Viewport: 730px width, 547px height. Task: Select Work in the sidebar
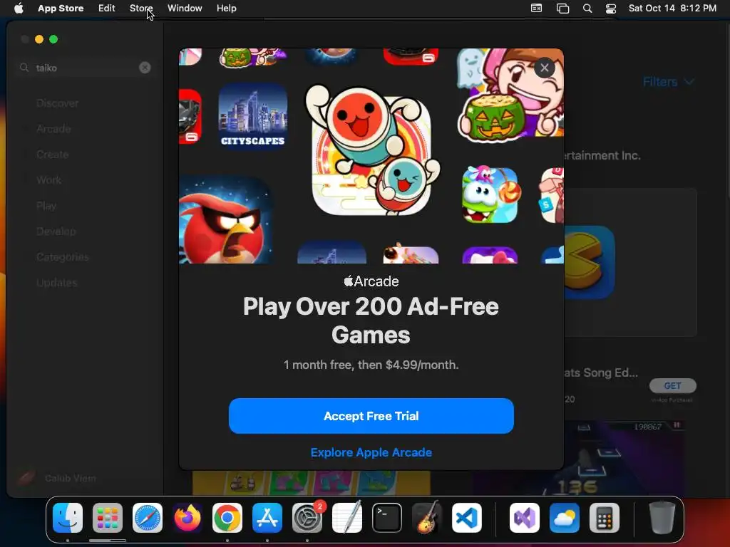tap(49, 180)
